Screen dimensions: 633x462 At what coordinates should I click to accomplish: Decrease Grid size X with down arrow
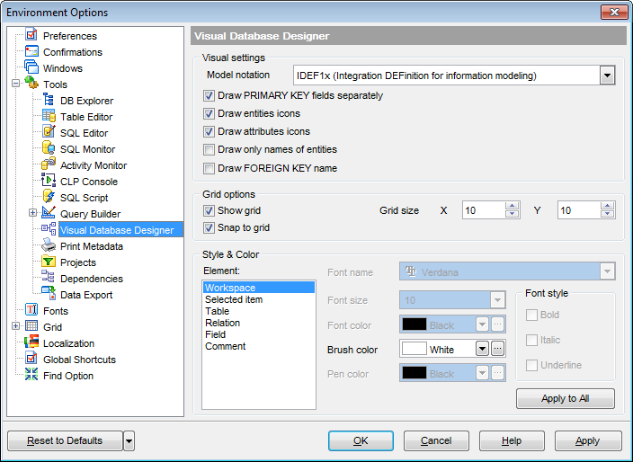(512, 214)
